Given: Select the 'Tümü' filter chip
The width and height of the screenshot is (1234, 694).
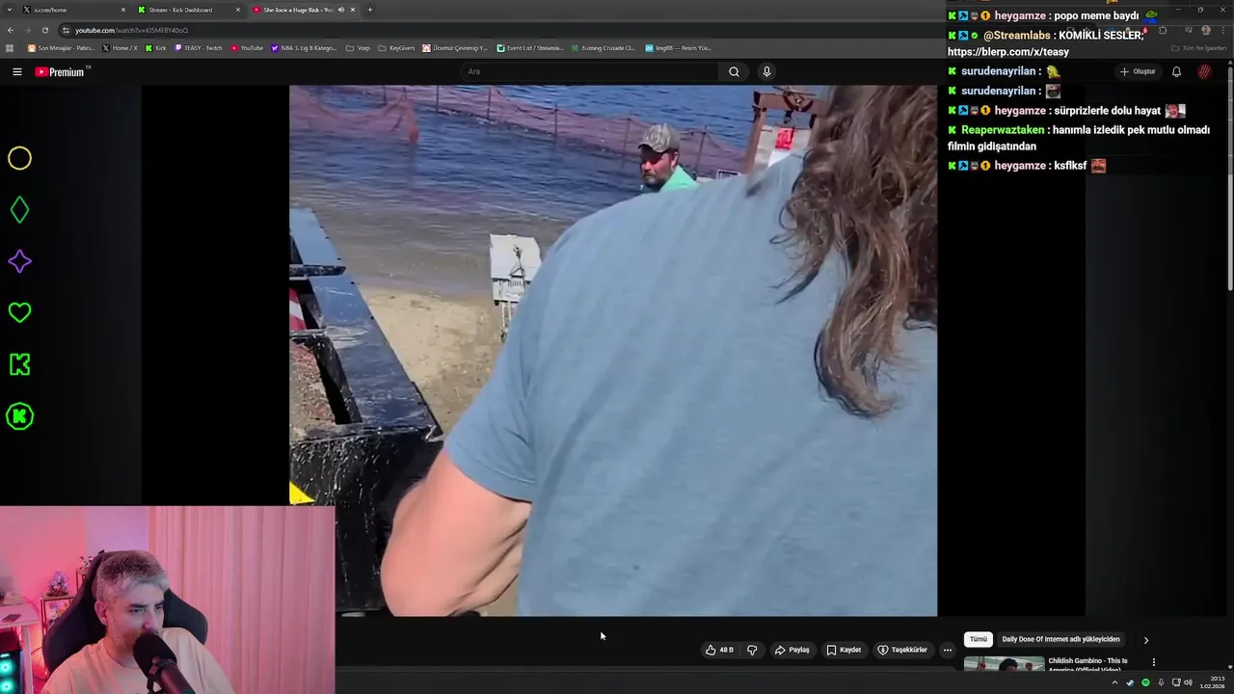Looking at the screenshot, I should click(979, 639).
